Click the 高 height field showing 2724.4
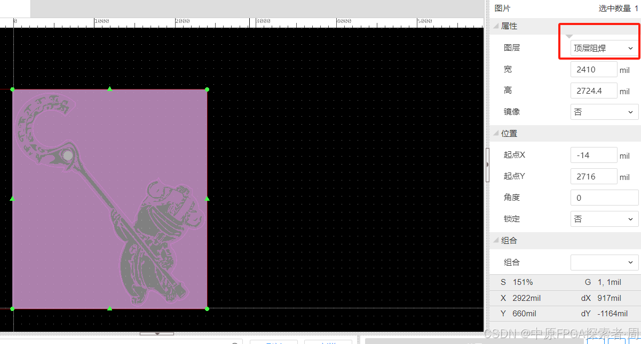The image size is (641, 344). point(593,91)
